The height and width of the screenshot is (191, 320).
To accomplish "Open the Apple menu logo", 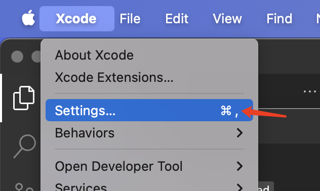I will point(28,18).
